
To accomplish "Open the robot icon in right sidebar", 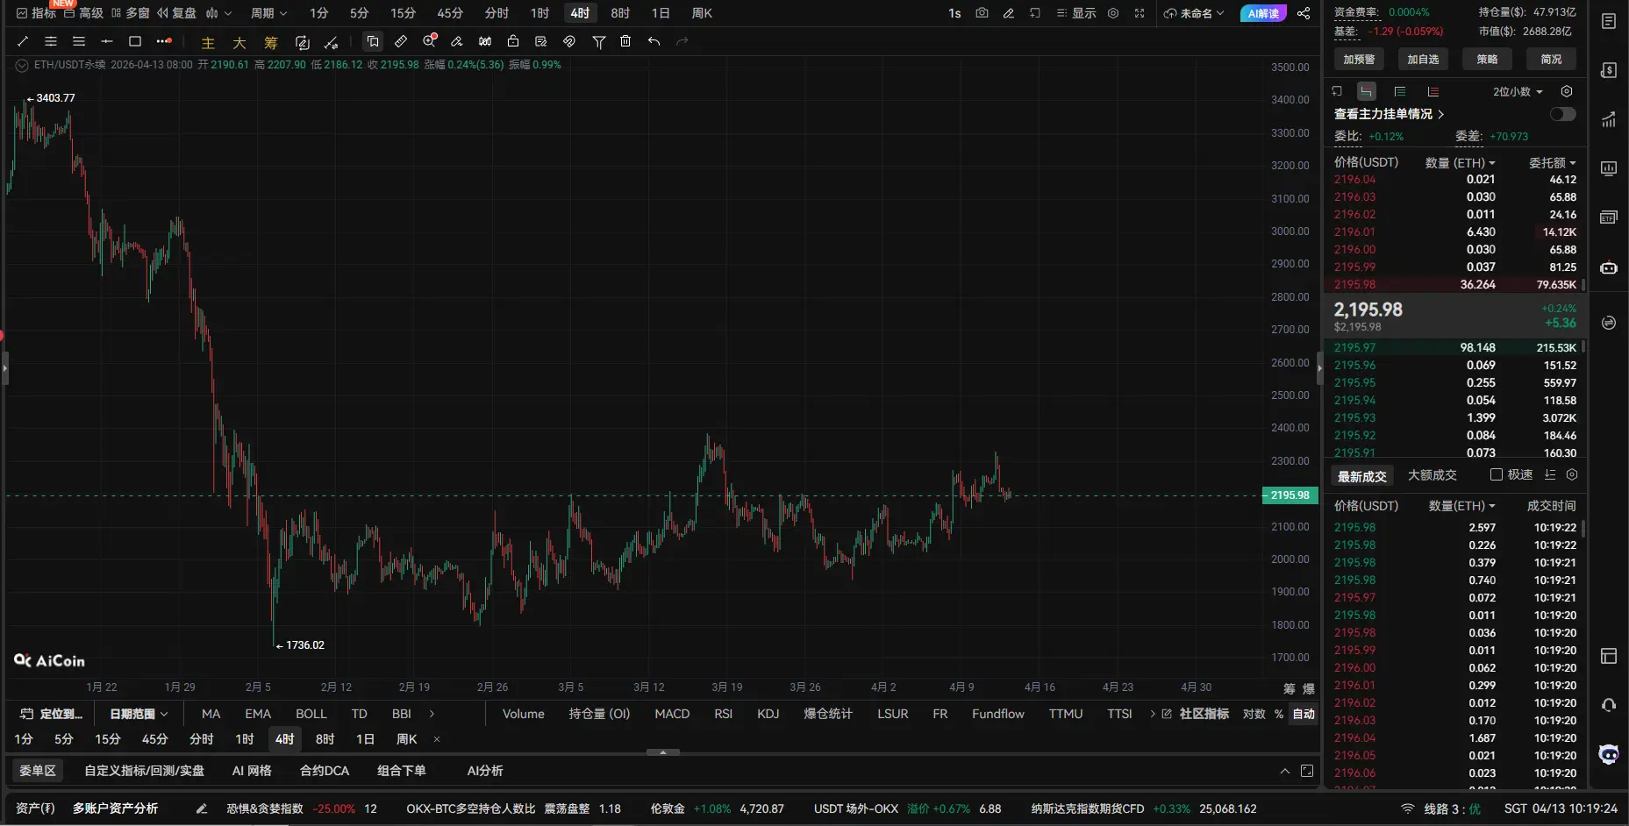I will [1609, 268].
